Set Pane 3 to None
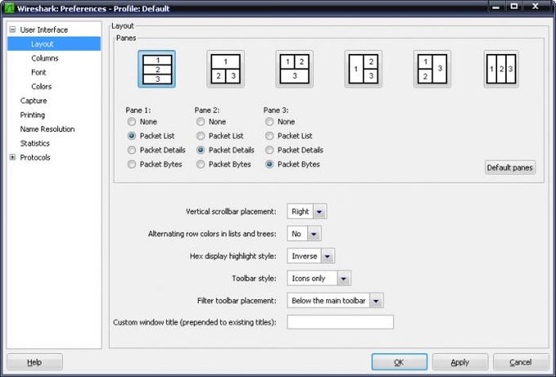 pos(269,122)
